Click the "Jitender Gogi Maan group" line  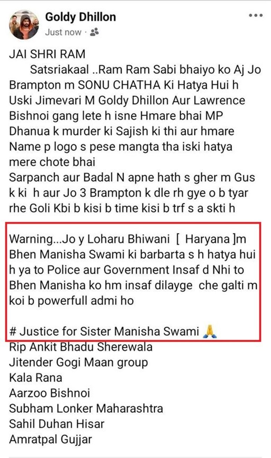78,362
